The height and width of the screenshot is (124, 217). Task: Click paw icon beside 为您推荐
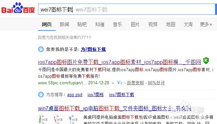[x=41, y=94]
